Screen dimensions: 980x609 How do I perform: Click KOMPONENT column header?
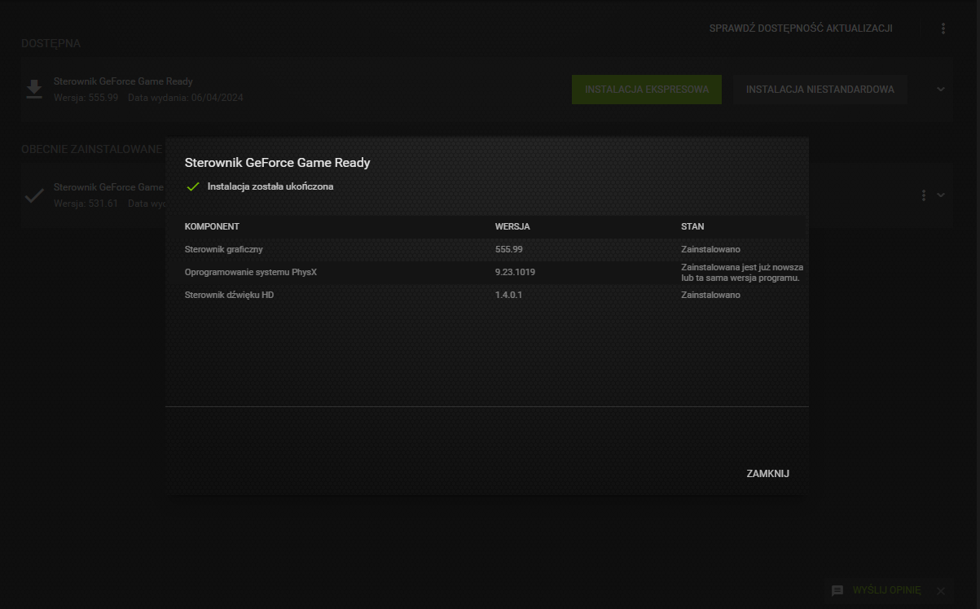click(x=212, y=226)
